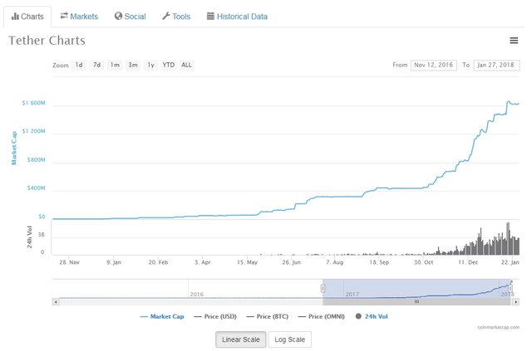Click the 7. Aug axis date
This screenshot has height=351, width=532.
(x=334, y=262)
